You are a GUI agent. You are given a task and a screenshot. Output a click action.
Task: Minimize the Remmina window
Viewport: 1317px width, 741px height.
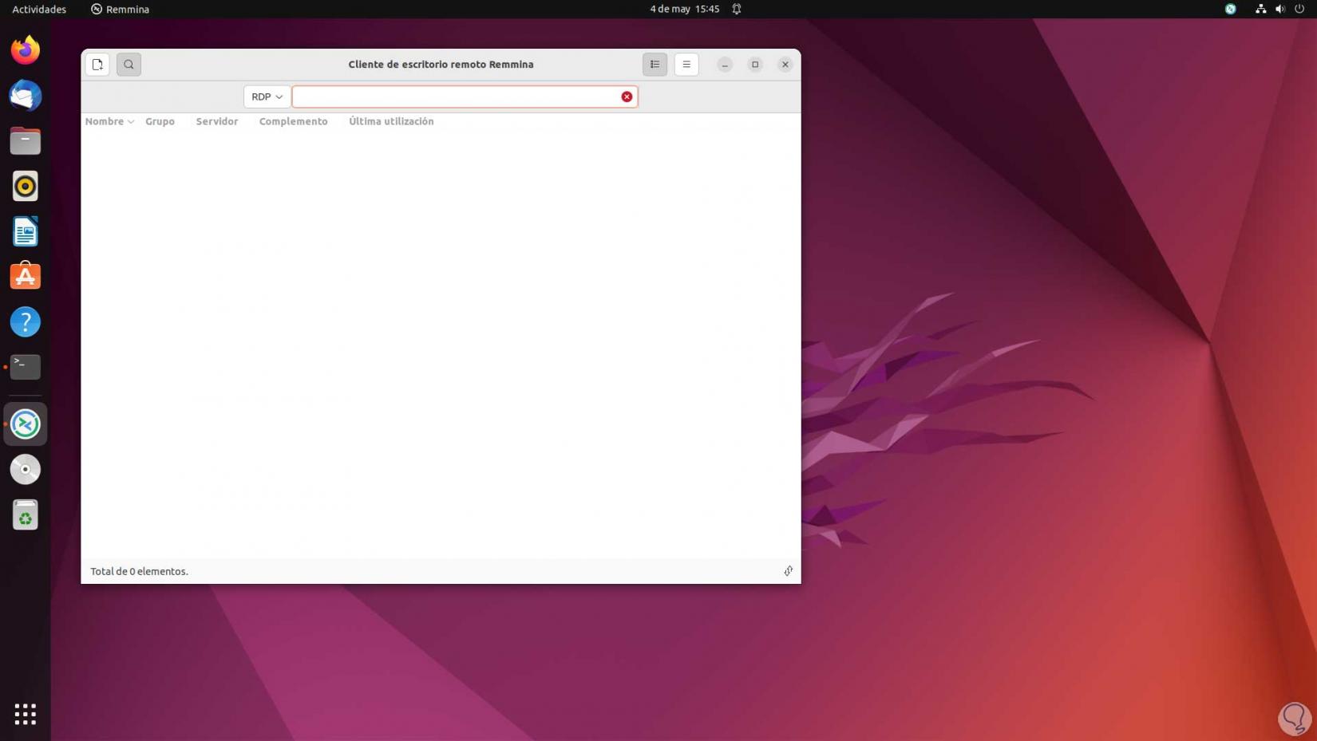point(725,65)
